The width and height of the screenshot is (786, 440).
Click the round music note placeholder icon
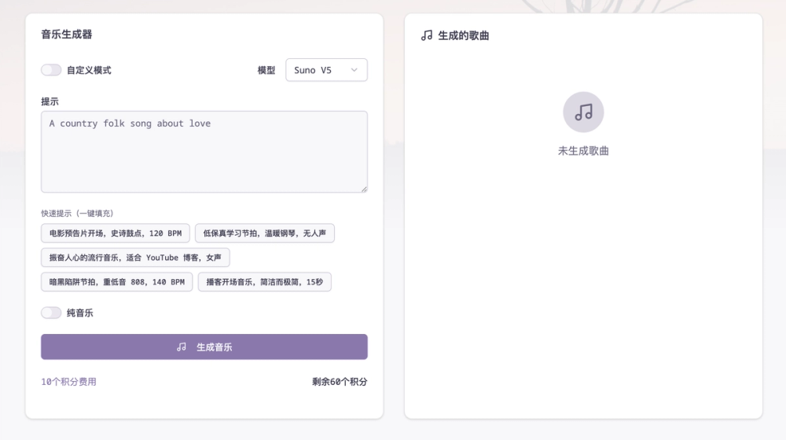coord(583,112)
